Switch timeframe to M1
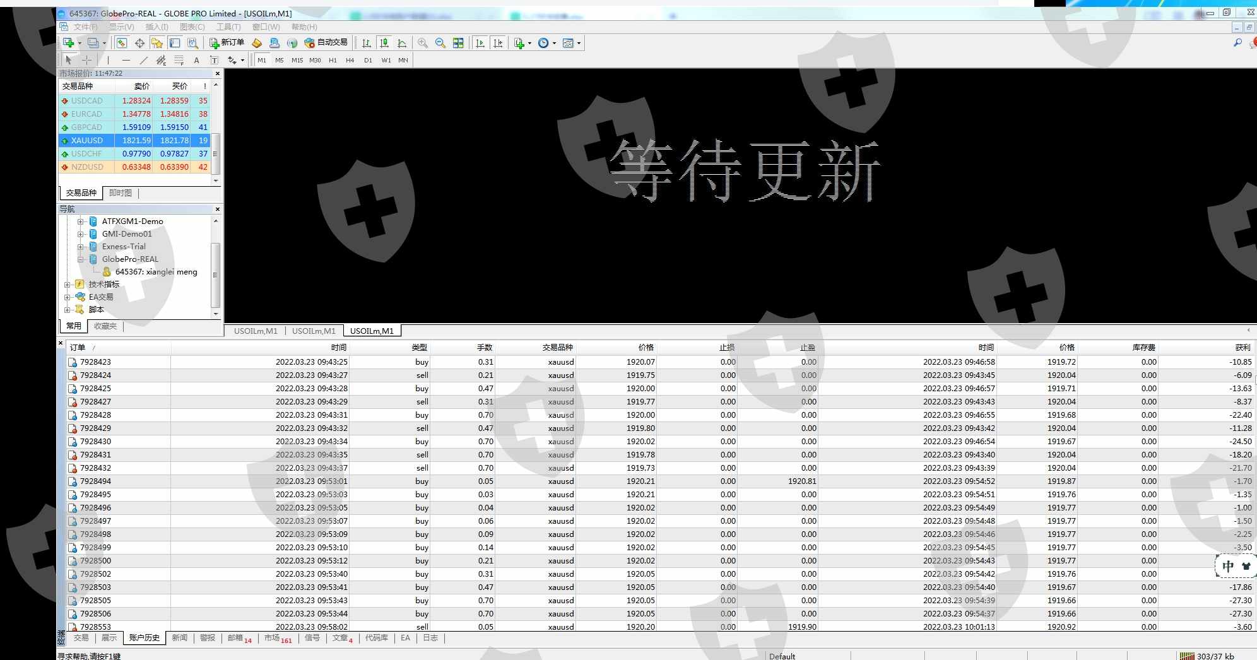The image size is (1257, 660). click(x=262, y=60)
